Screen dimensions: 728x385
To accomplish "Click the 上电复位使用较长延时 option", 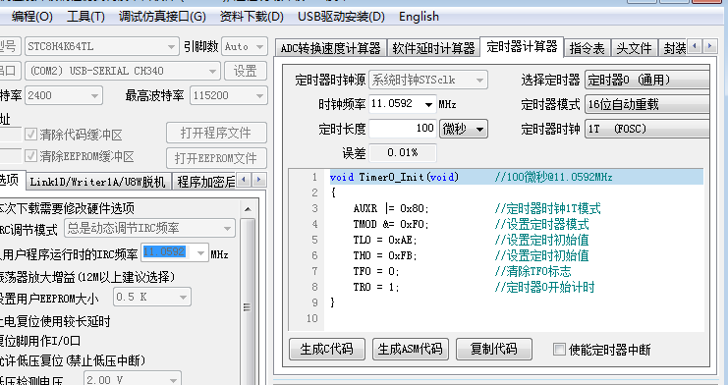I will click(x=55, y=321).
